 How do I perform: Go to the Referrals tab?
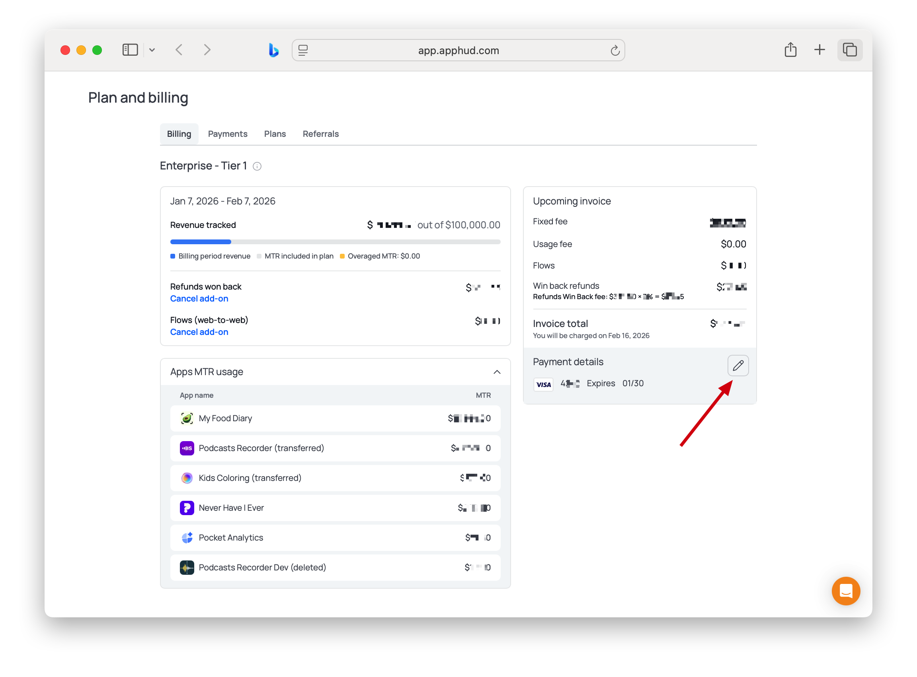tap(320, 134)
